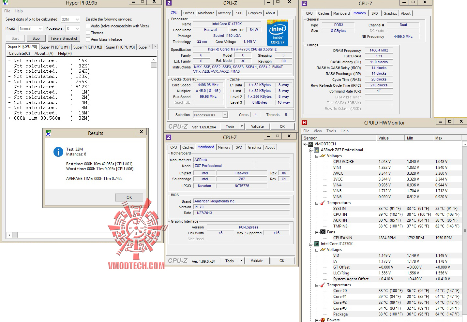Click the Powers node flame icon
This screenshot has width=467, height=322.
coord(323,320)
